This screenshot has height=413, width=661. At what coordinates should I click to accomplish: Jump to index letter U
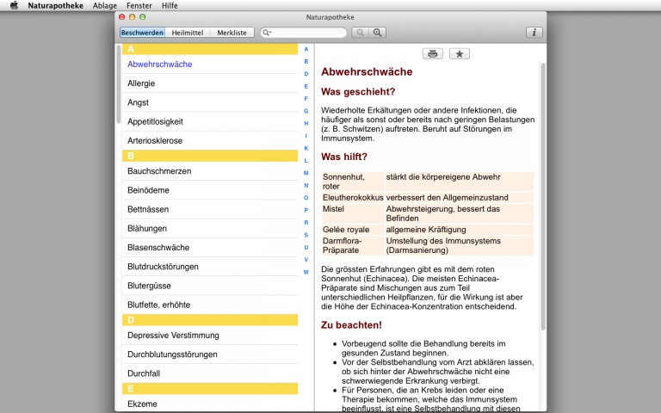tap(306, 248)
